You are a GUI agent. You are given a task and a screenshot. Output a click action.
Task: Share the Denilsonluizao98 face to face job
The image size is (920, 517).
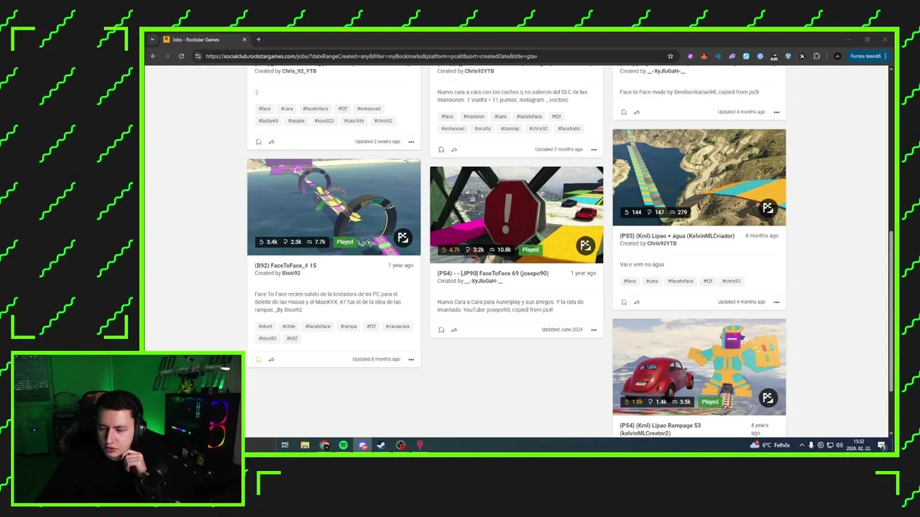(637, 112)
